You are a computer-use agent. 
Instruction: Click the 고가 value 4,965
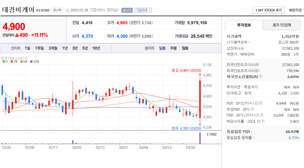click(122, 23)
